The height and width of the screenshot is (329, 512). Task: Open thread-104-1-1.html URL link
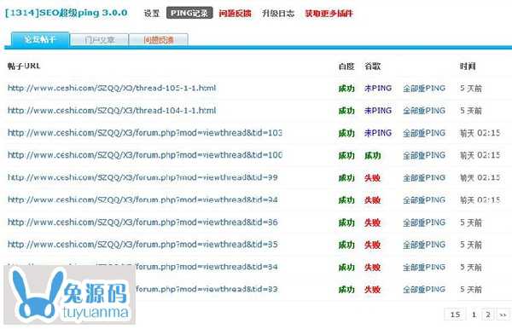pos(112,111)
